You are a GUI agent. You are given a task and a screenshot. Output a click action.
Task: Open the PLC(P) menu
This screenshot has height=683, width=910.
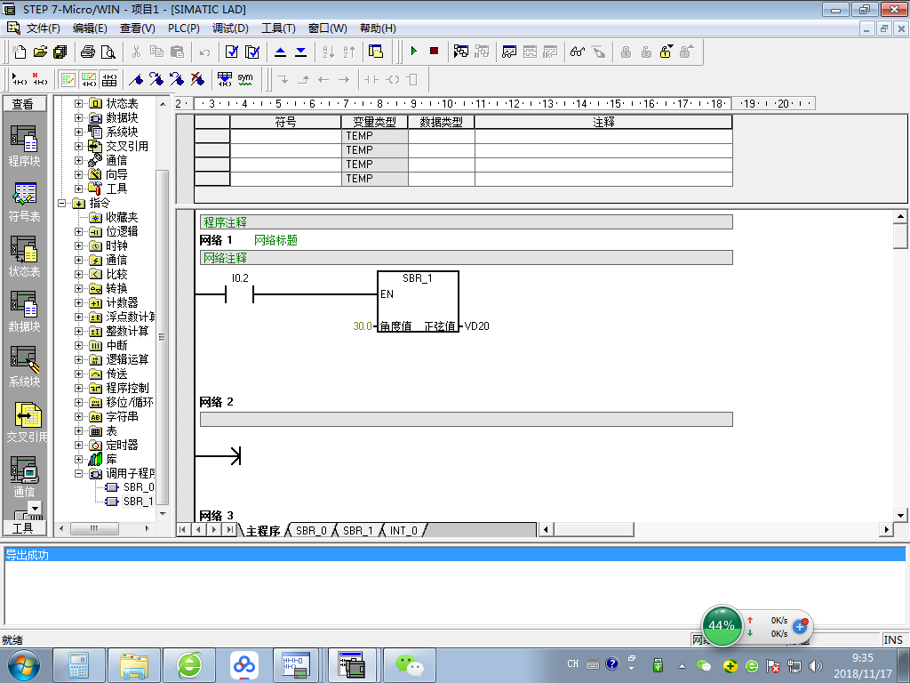pos(183,28)
